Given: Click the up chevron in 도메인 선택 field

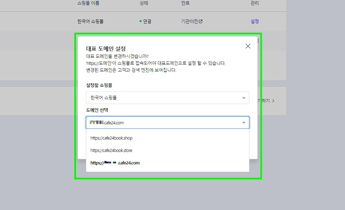Looking at the screenshot, I should coord(244,123).
